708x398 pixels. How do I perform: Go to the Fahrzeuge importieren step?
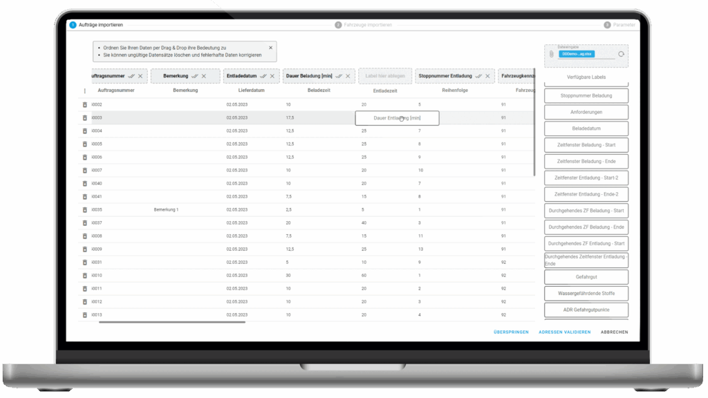(x=363, y=25)
